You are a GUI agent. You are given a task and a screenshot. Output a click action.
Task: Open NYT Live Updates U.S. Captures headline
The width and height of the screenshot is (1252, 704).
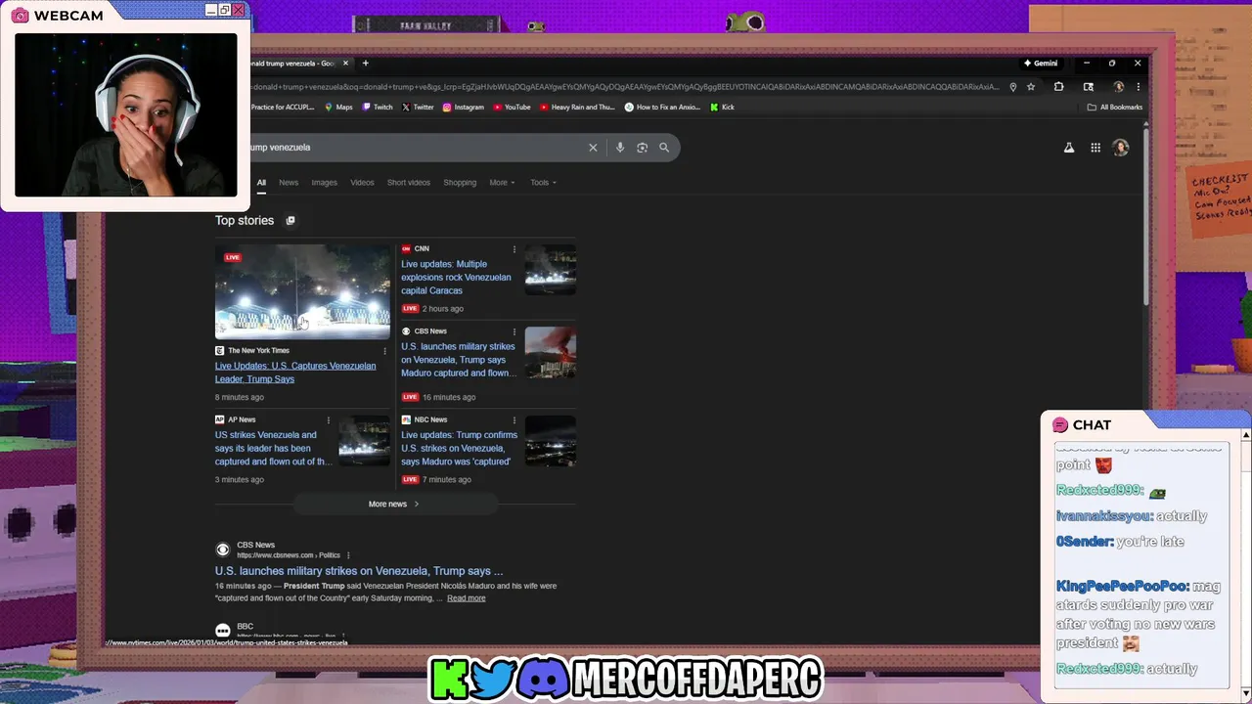tap(295, 373)
